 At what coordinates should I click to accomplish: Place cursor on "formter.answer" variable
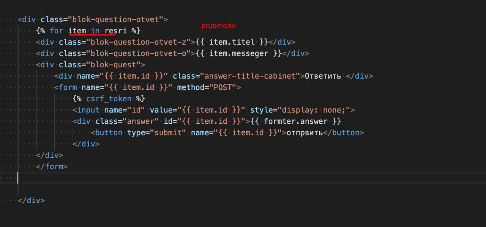[x=296, y=121]
